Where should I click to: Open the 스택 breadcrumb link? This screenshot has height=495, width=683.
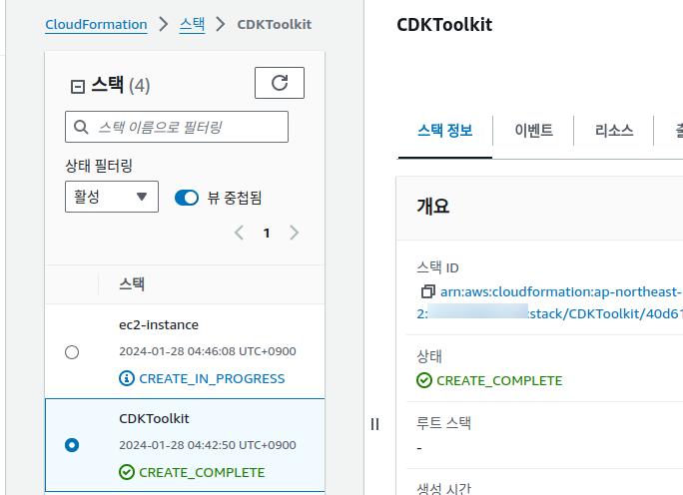tap(192, 24)
